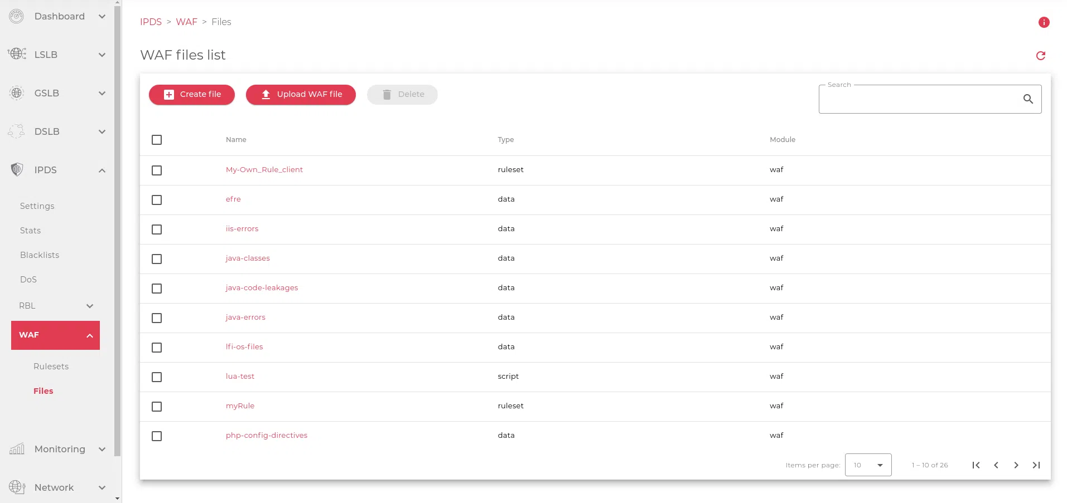The image size is (1067, 503).
Task: Click the previous page arrow
Action: 996,465
